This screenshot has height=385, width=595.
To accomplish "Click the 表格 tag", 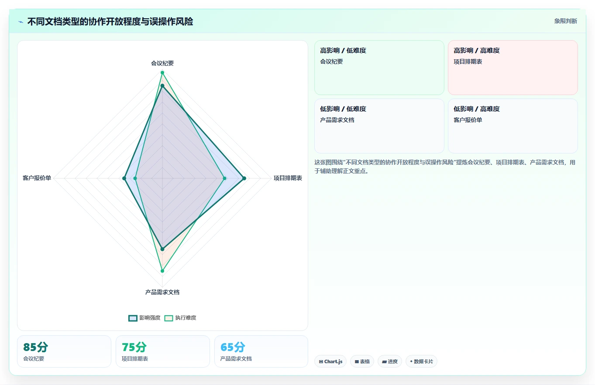I will pyautogui.click(x=362, y=361).
